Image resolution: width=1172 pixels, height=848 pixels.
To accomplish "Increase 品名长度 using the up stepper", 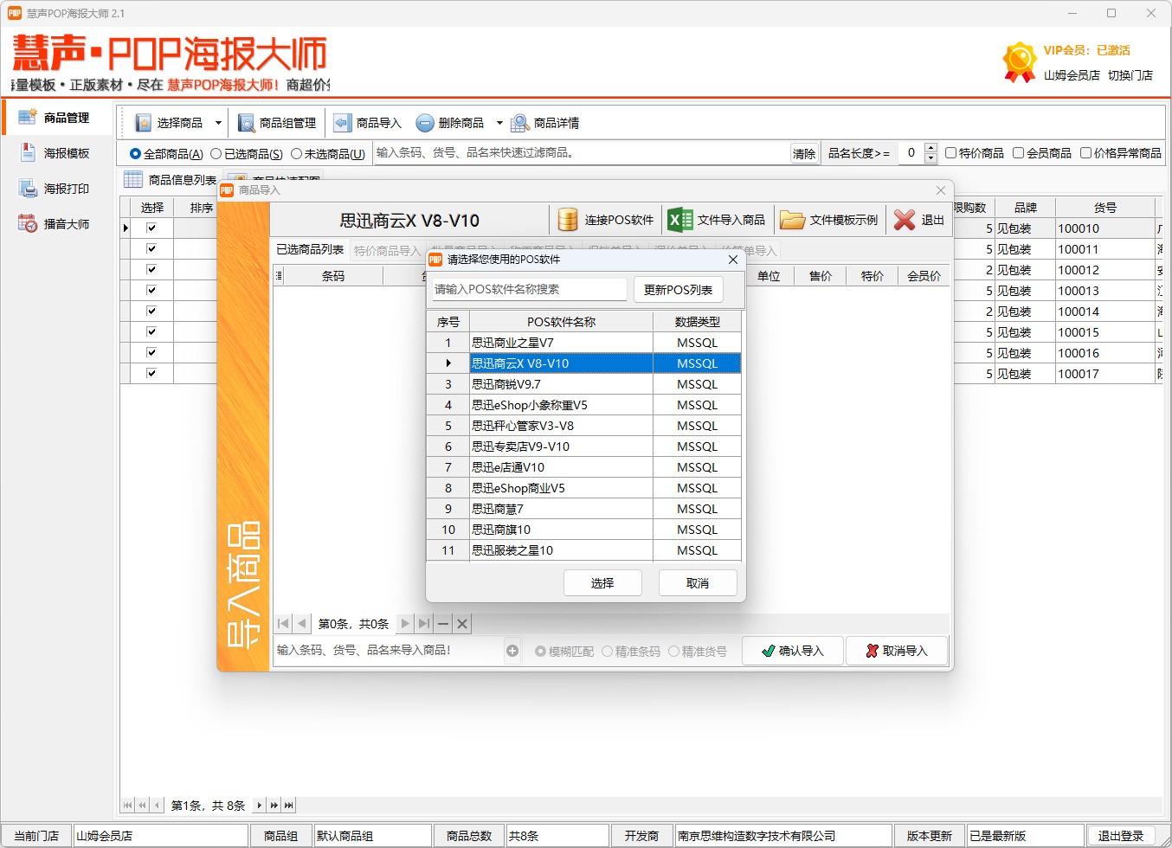I will [x=931, y=147].
